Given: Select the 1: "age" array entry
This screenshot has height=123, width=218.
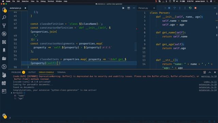Looking at the screenshot, I should click(x=19, y=98).
